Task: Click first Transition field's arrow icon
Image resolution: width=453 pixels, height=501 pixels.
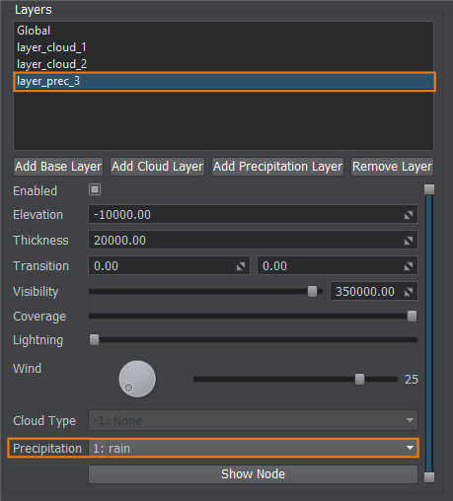Action: 241,266
